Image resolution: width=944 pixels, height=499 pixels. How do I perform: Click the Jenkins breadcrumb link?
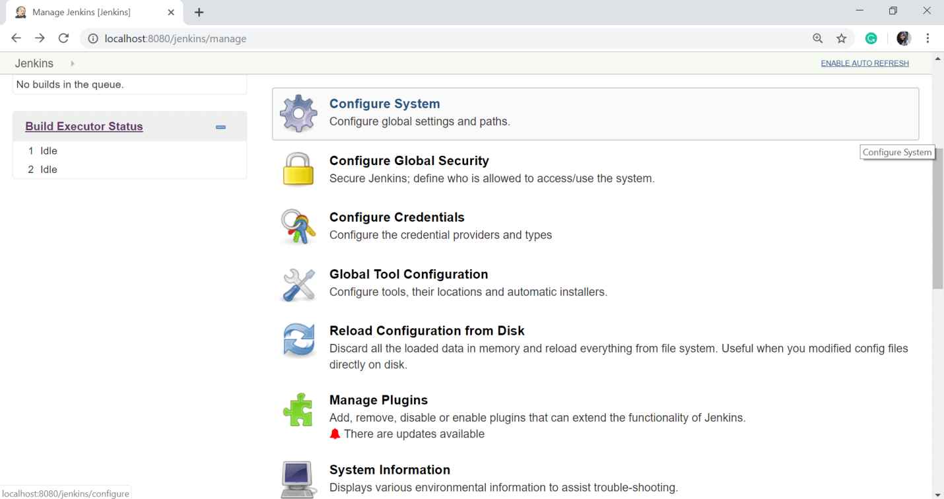tap(34, 63)
